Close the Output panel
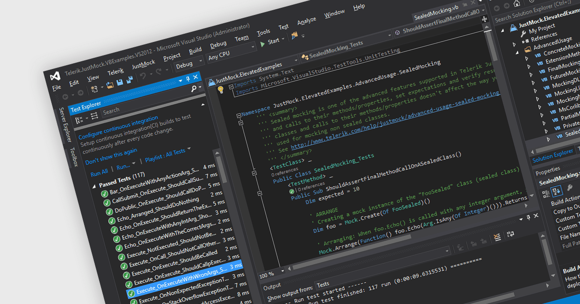 (x=536, y=217)
